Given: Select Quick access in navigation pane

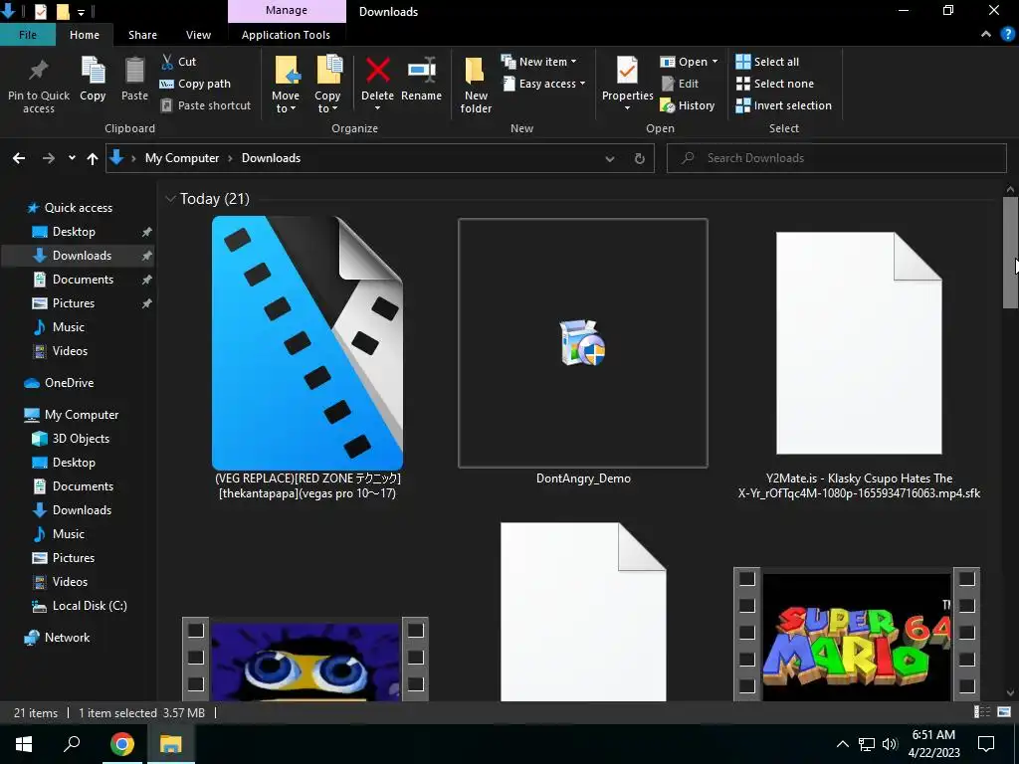Looking at the screenshot, I should pyautogui.click(x=78, y=208).
